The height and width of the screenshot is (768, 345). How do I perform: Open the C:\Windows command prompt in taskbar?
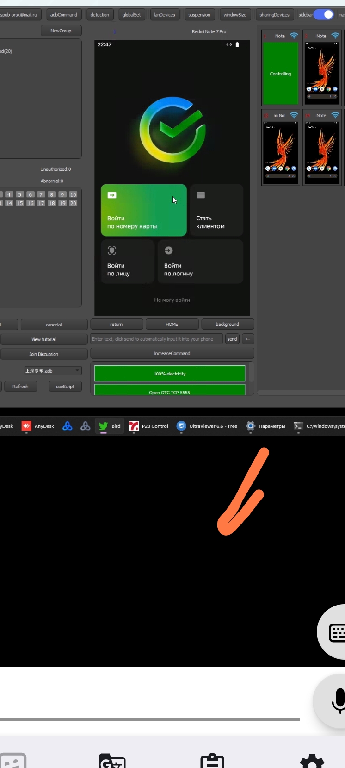[319, 426]
